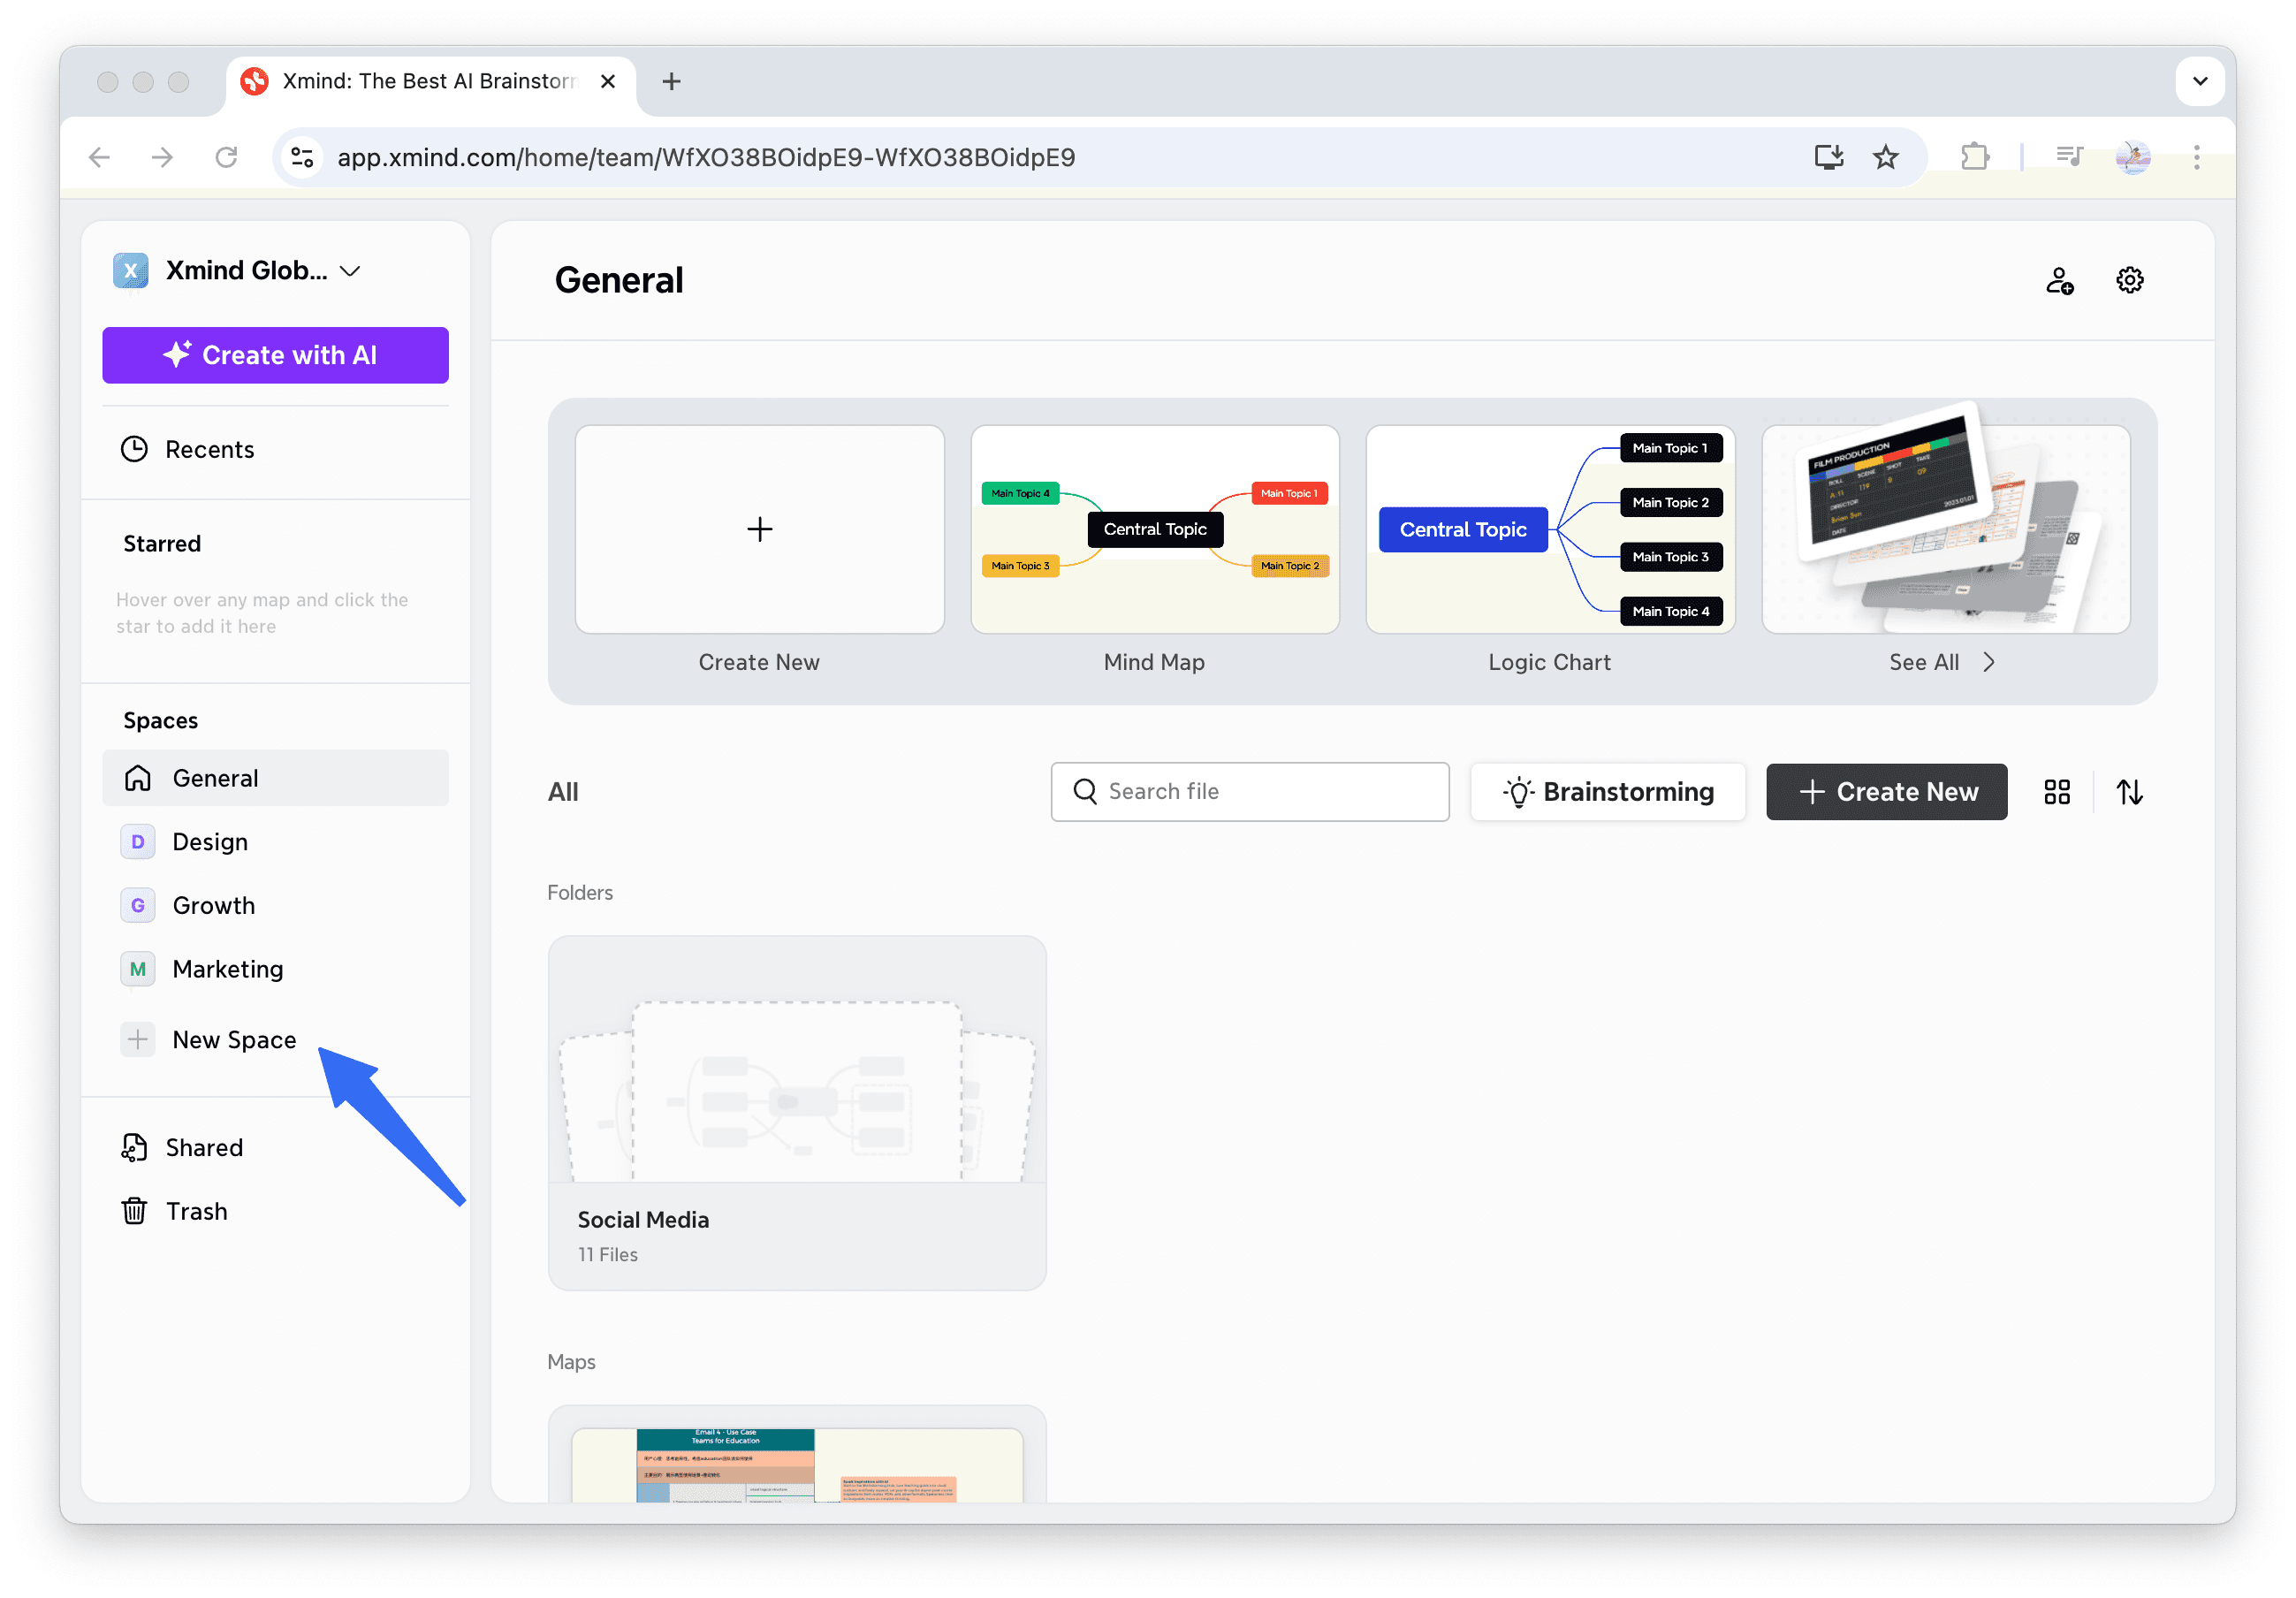Viewport: 2296px width, 1598px height.
Task: Click the Create with AI button
Action: pyautogui.click(x=275, y=355)
